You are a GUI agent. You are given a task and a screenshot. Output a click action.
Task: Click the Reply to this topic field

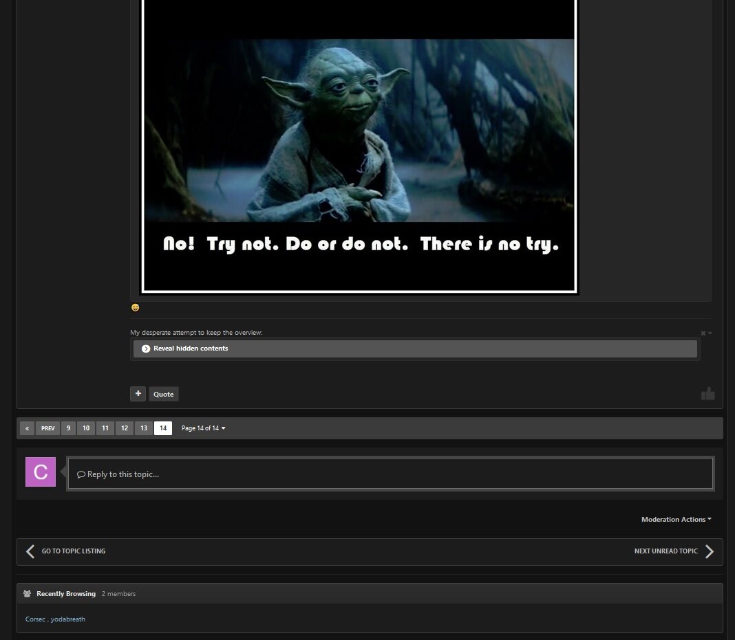(390, 474)
